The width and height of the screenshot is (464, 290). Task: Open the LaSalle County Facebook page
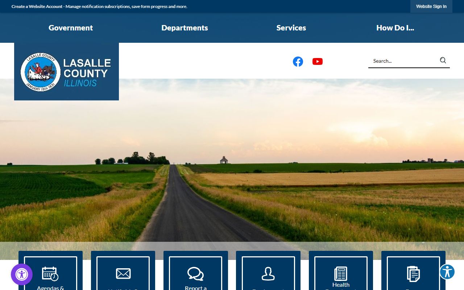[298, 62]
